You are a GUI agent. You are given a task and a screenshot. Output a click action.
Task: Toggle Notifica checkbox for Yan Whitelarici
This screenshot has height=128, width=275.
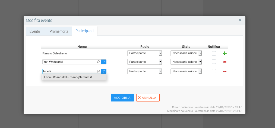(x=214, y=62)
